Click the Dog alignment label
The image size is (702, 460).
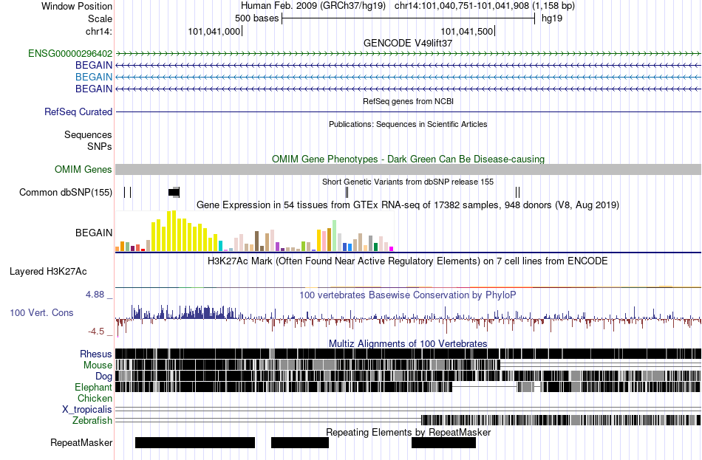pos(103,377)
